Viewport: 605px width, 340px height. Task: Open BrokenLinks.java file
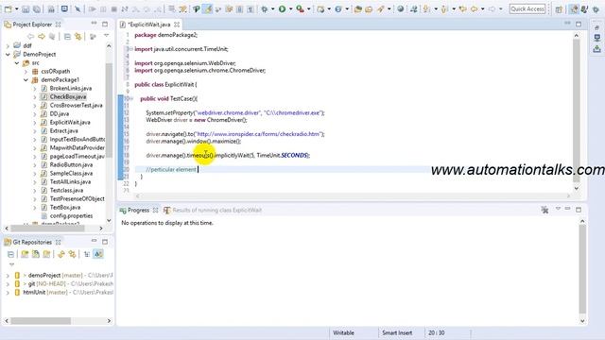click(71, 88)
